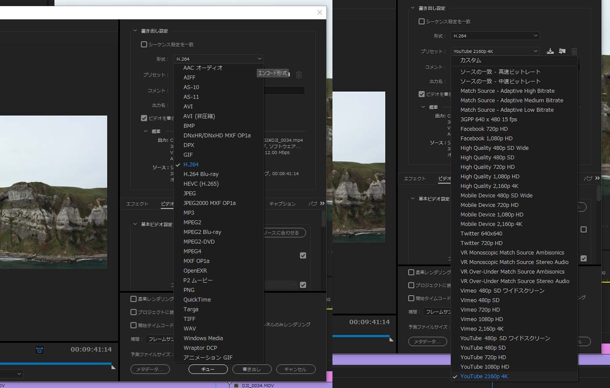The image size is (610, 388).
Task: Click the blue preview timeline bar in left window
Action: [x=56, y=364]
